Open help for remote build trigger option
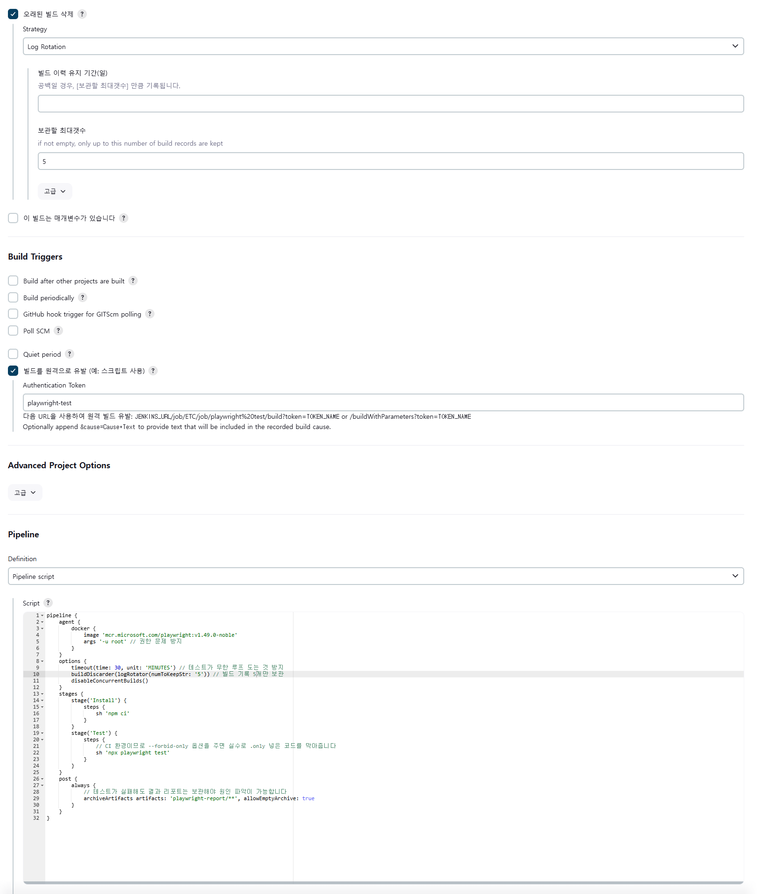 (x=153, y=371)
